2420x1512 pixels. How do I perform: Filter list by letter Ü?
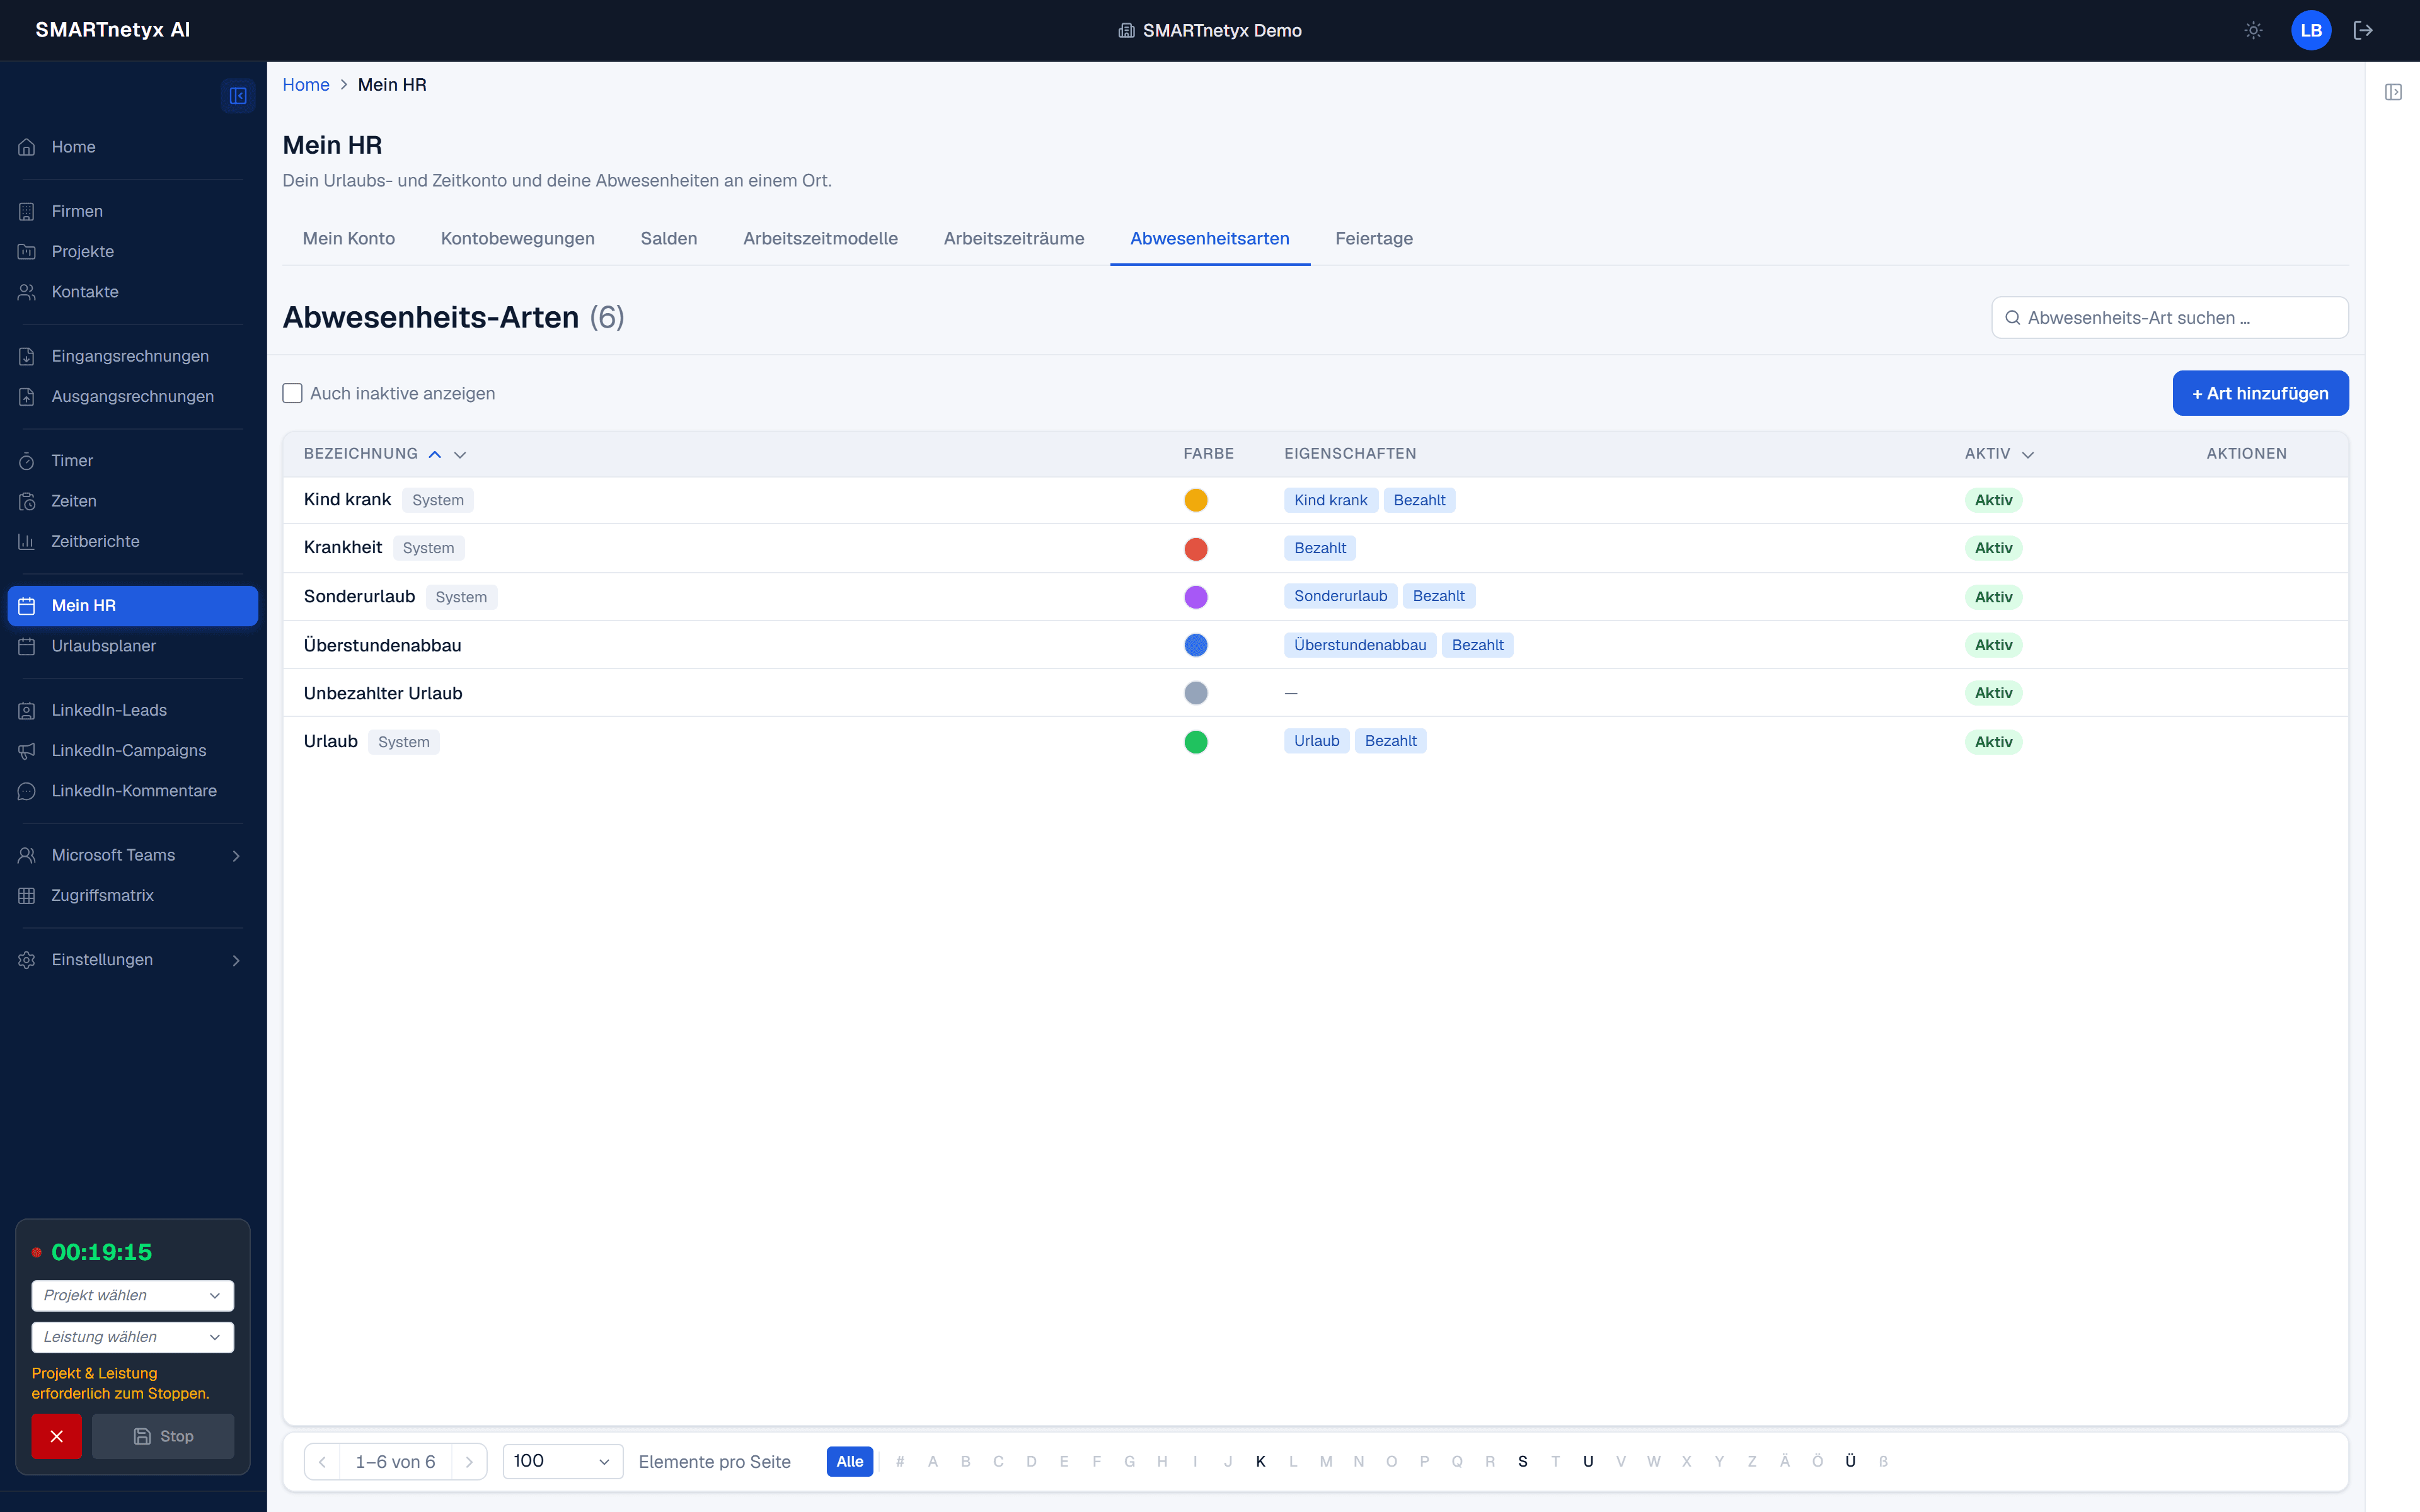tap(1850, 1461)
